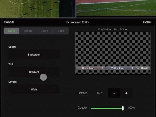Go to the Time tab
Screen dimensions: 156x117
pyautogui.click(x=61, y=31)
